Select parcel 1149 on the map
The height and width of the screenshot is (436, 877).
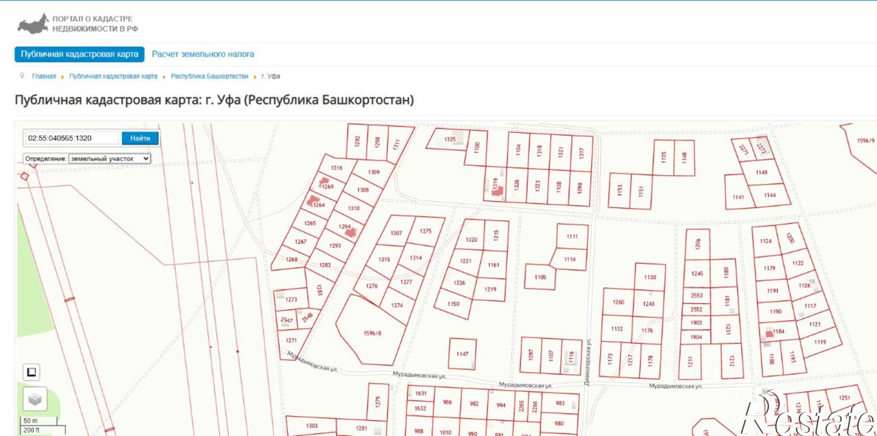[762, 172]
